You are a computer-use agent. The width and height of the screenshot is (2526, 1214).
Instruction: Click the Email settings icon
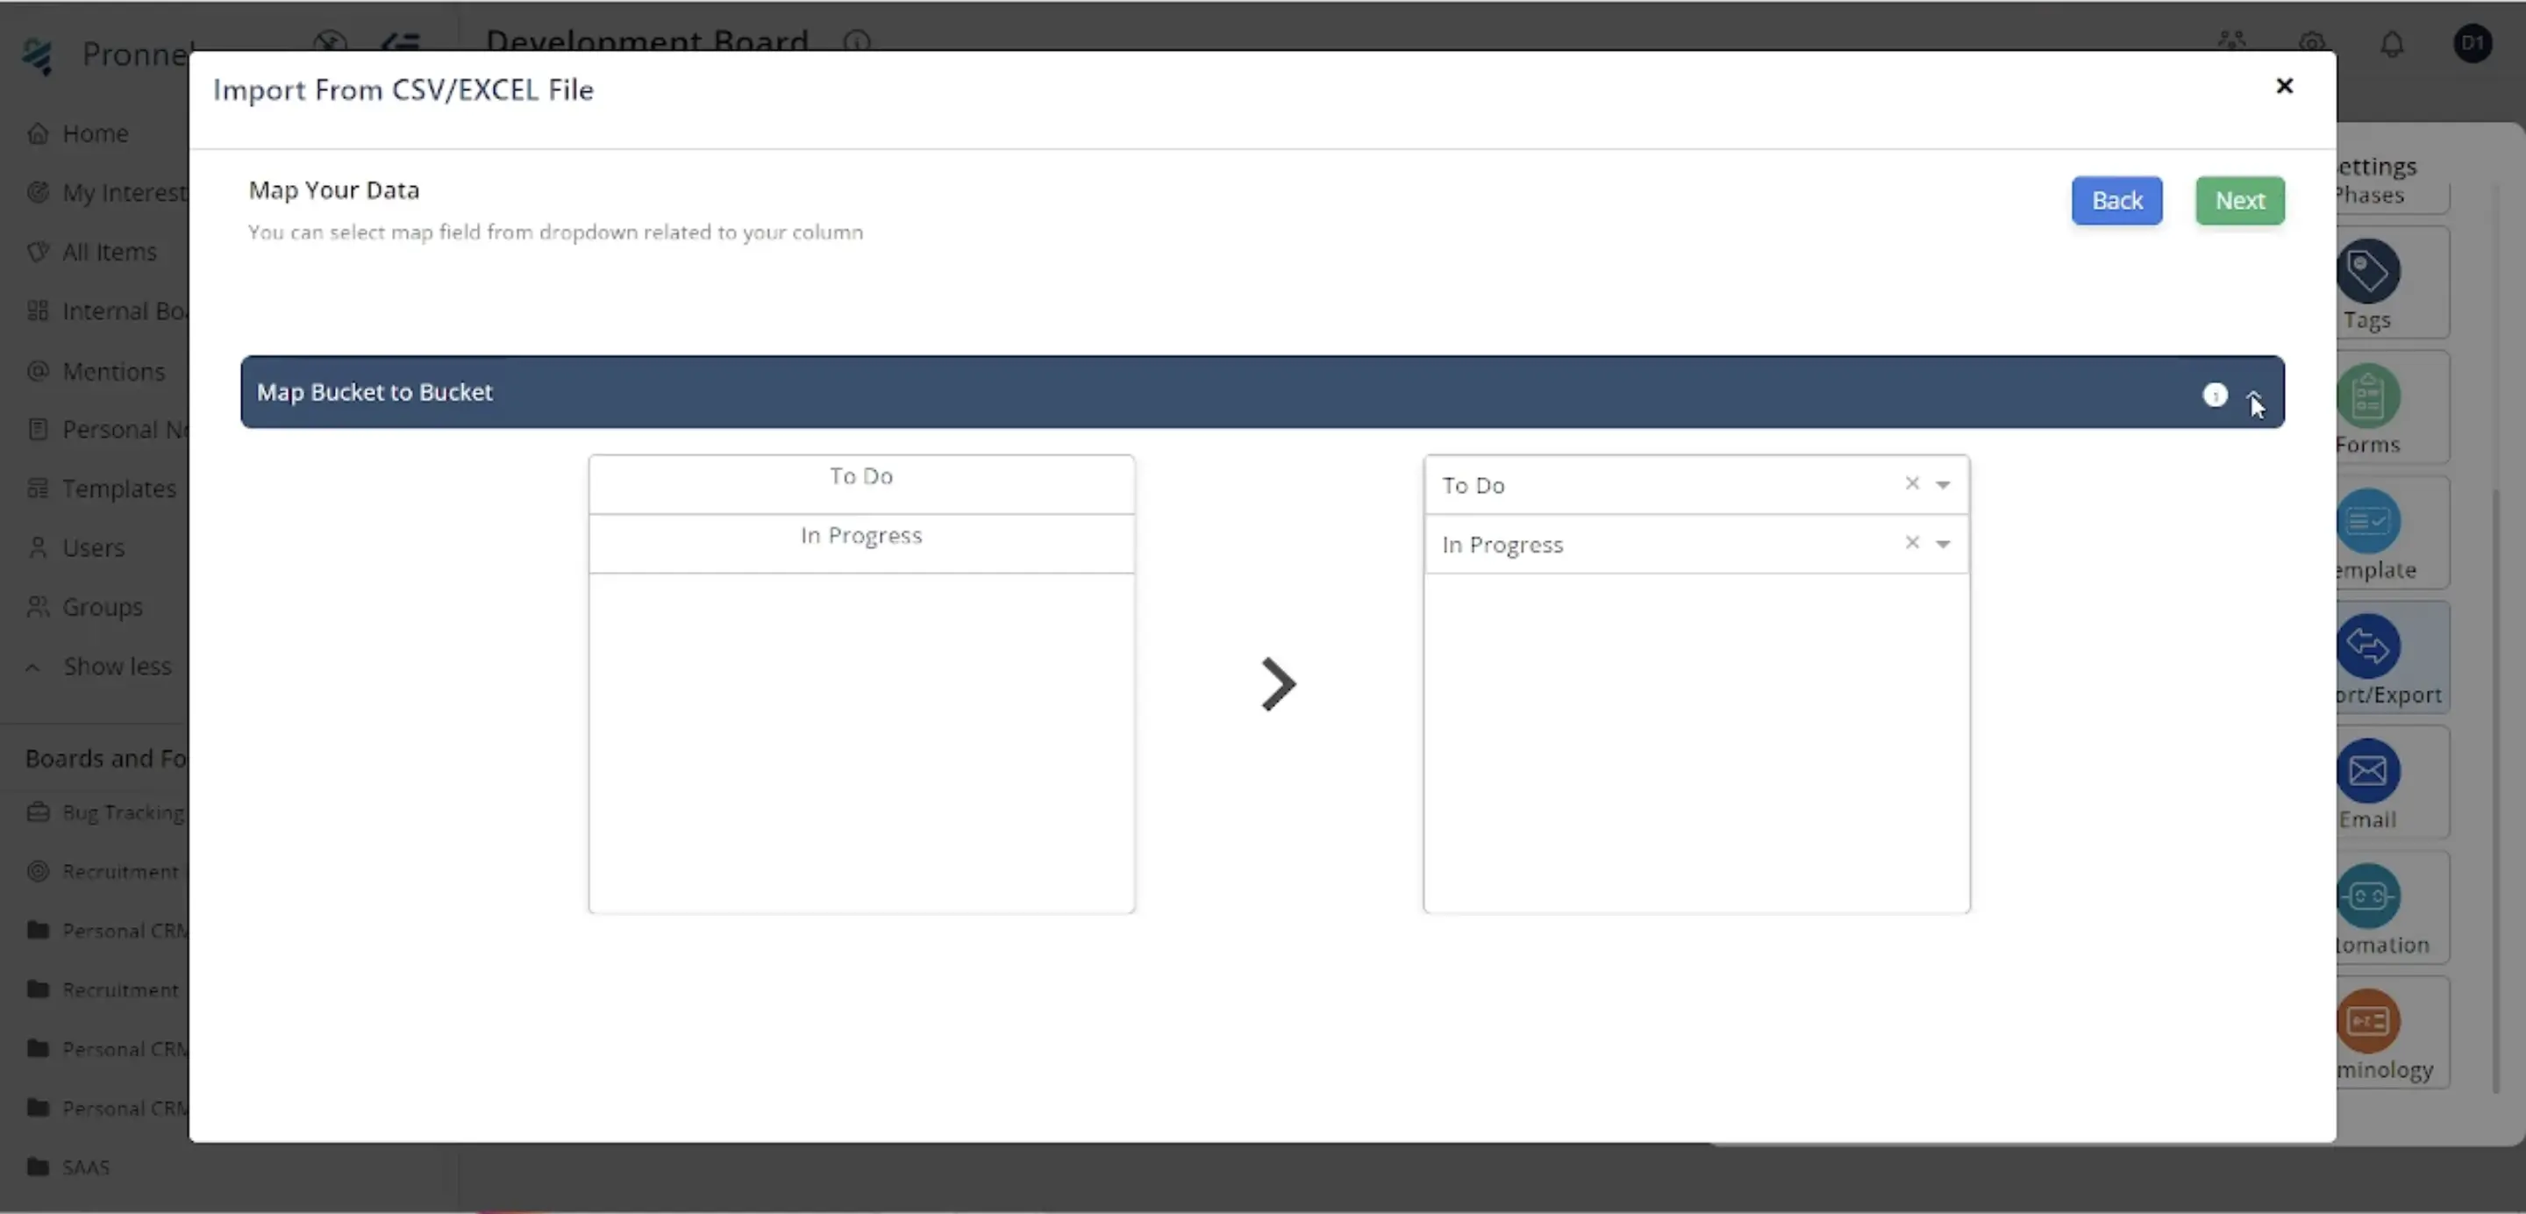pos(2368,771)
